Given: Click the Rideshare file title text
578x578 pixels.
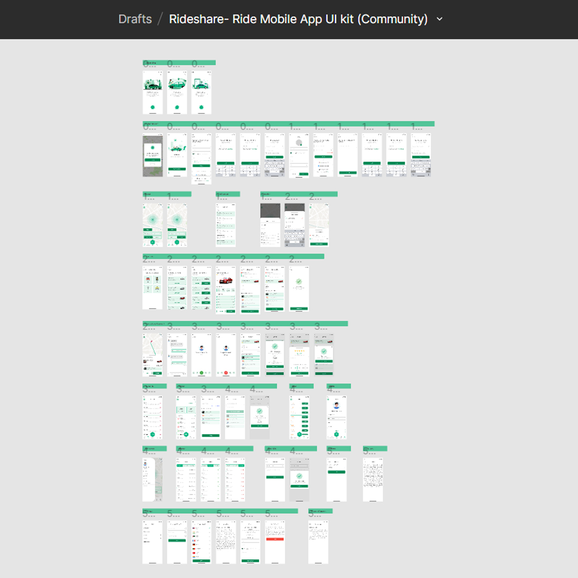Looking at the screenshot, I should coord(298,19).
